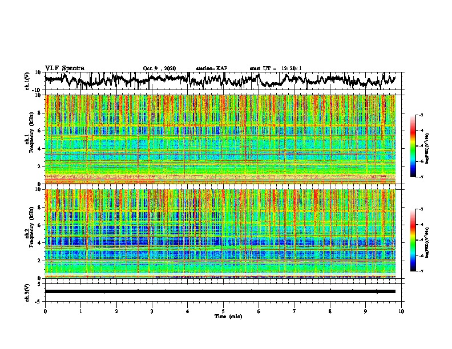Click the "start UT = 12:20: 1" text
The image size is (452, 349).
pyautogui.click(x=275, y=68)
